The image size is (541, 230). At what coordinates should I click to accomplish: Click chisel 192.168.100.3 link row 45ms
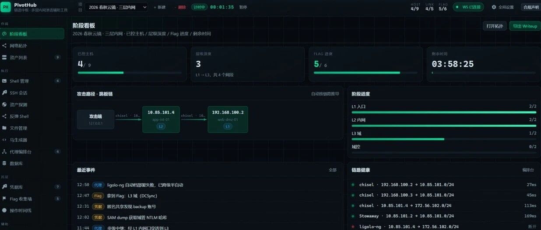point(444,195)
